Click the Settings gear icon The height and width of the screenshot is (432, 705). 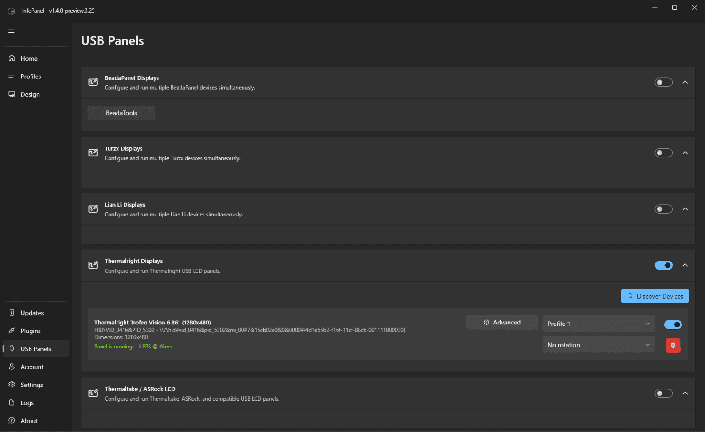coord(12,385)
